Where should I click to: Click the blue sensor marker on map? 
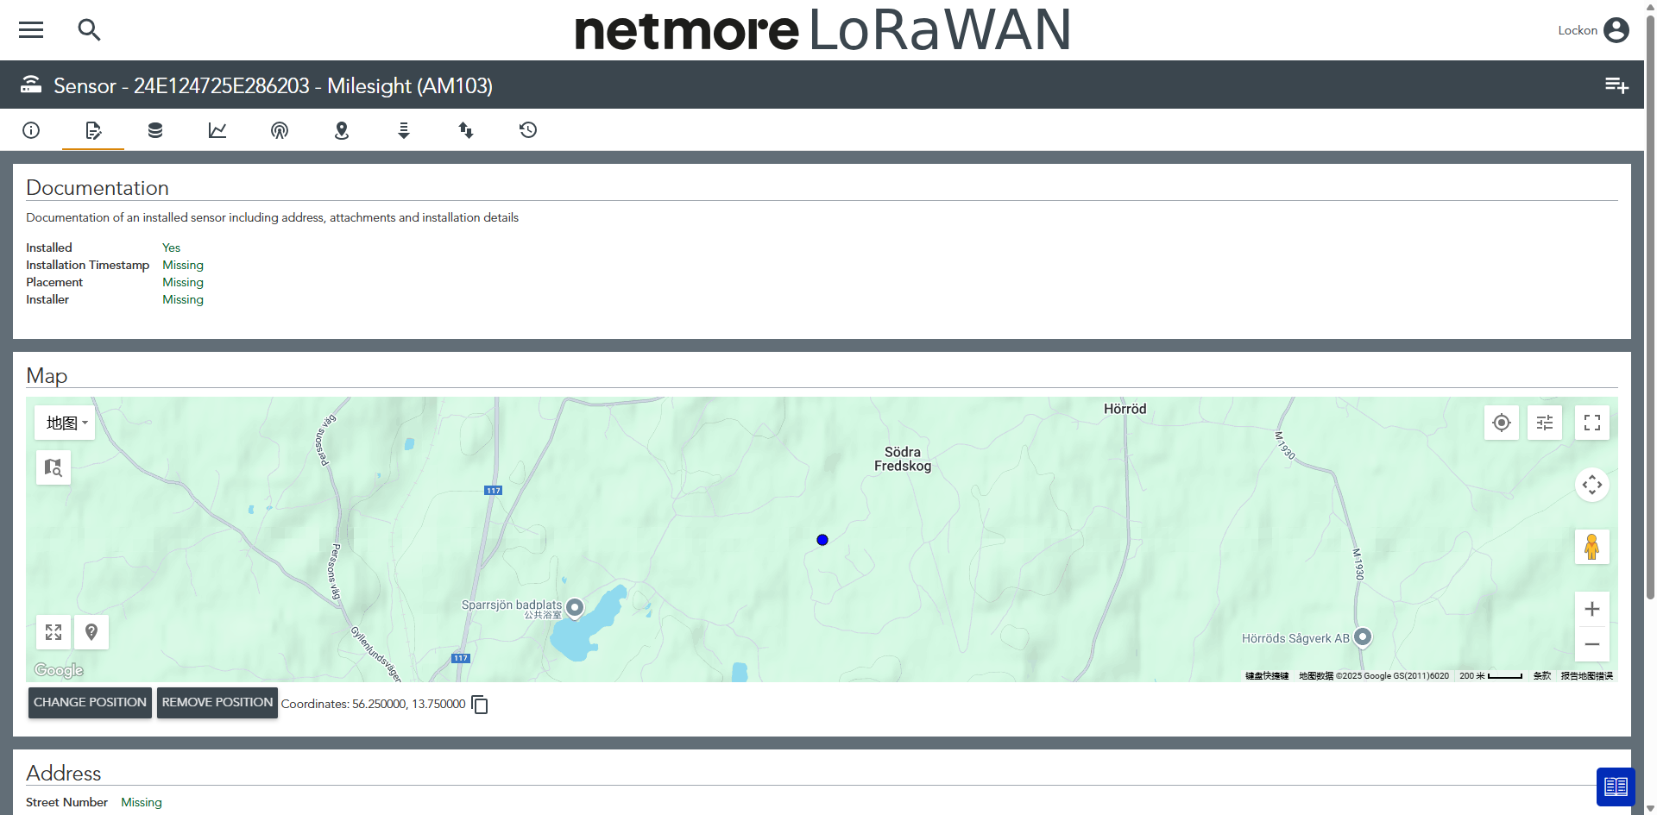tap(822, 540)
